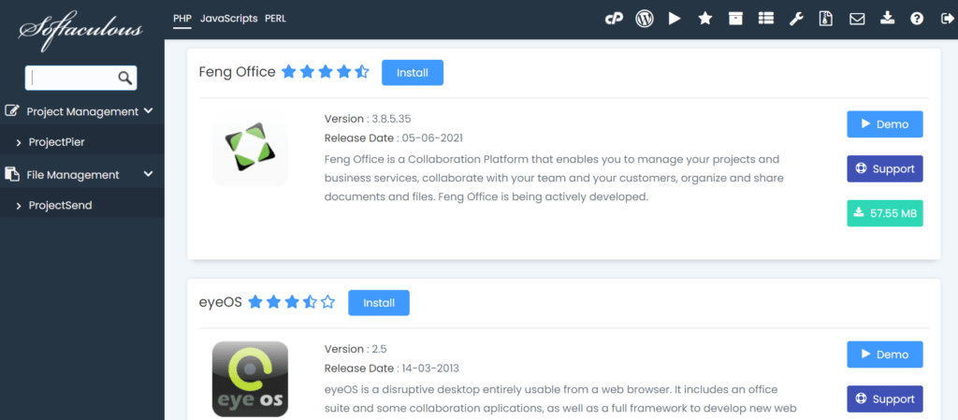Click the eyeOS title
Viewport: 958px width, 420px height.
[x=221, y=302]
